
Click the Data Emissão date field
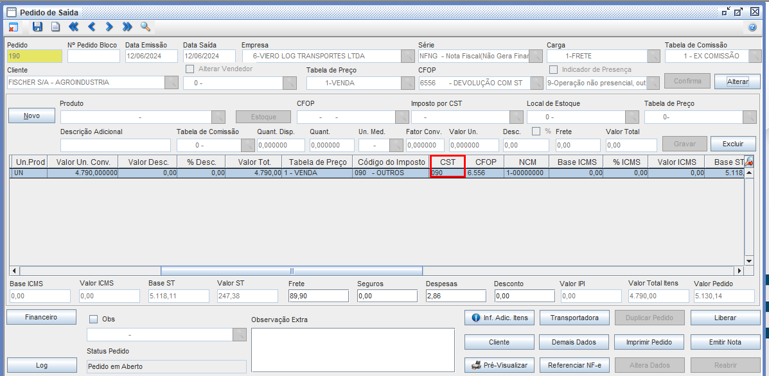click(152, 56)
